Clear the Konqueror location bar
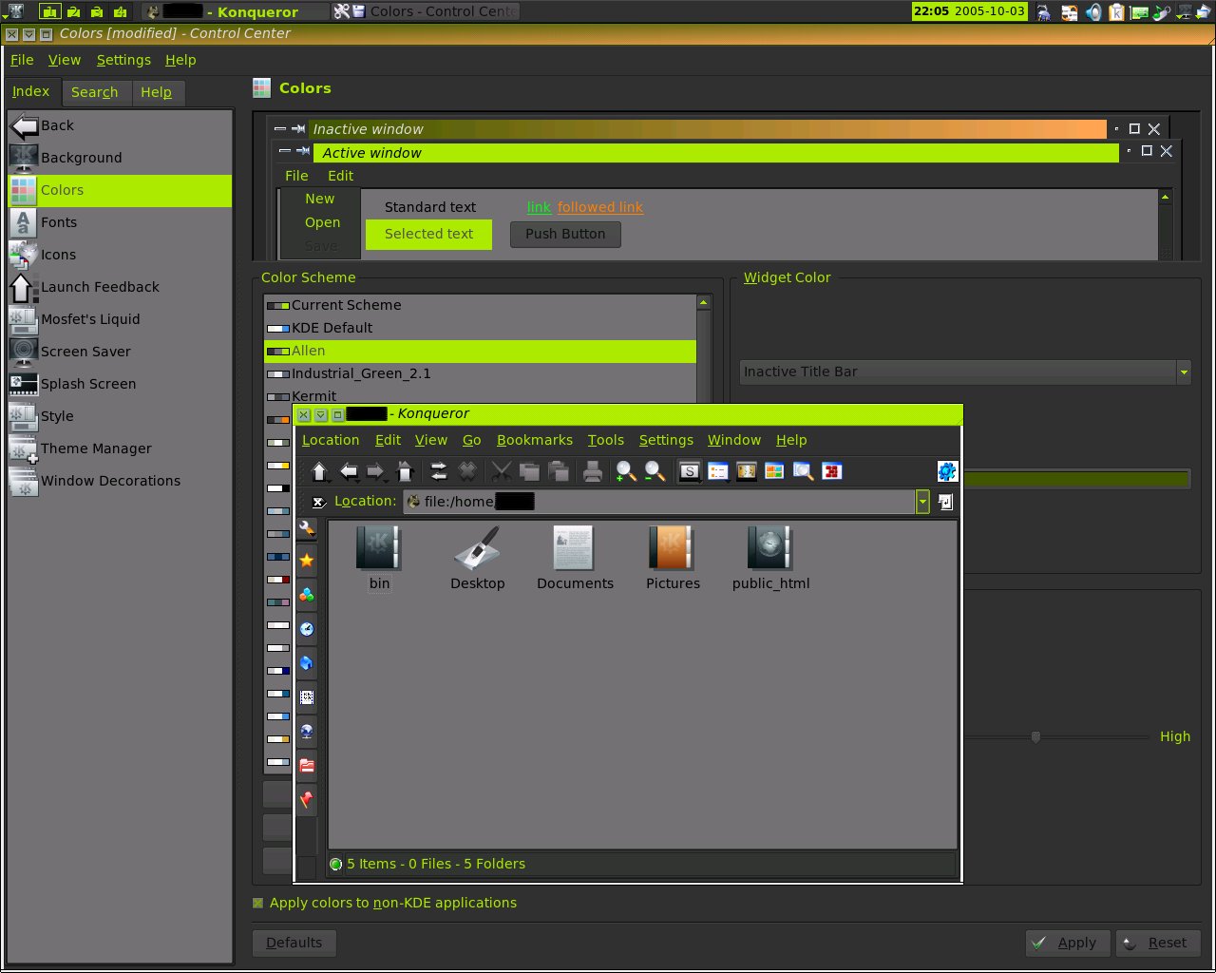 tap(318, 502)
